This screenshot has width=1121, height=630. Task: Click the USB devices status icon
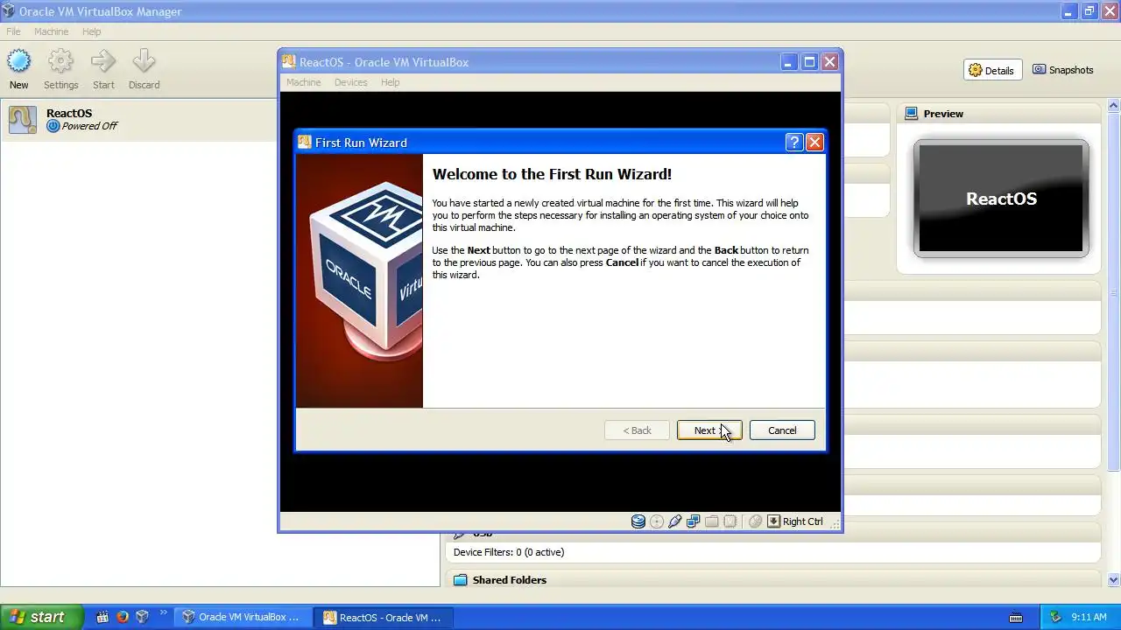tap(675, 521)
